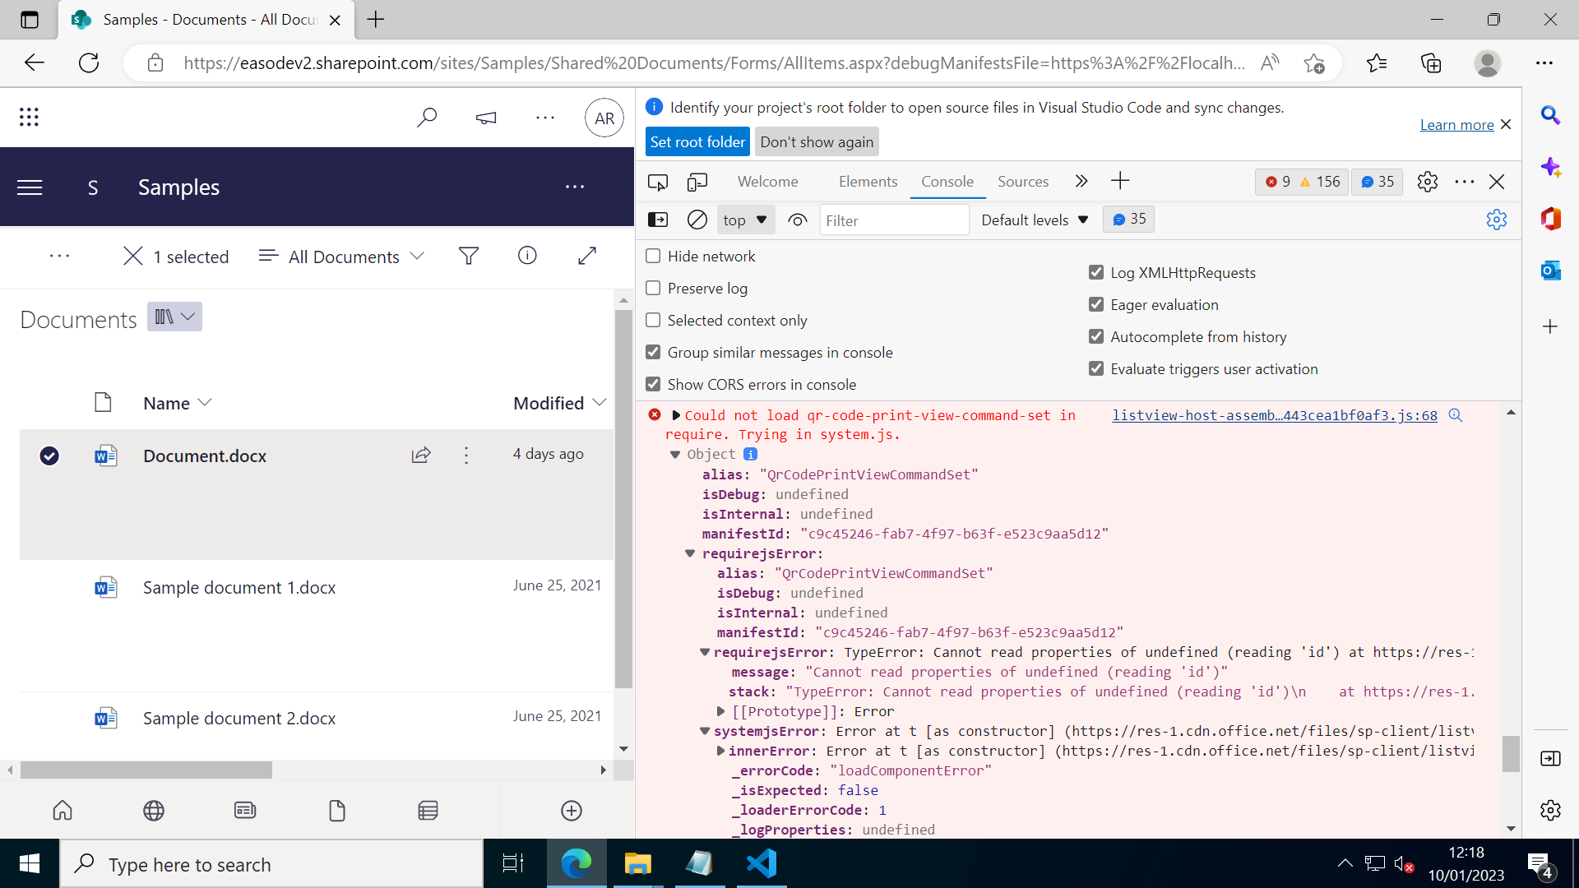
Task: Switch to the Elements tab
Action: pos(868,182)
